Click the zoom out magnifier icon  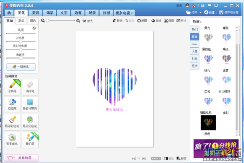click(43, 21)
